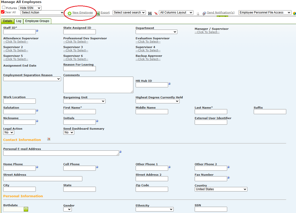
Task: Click the Personal E-mail Address field
Action: 61,153
